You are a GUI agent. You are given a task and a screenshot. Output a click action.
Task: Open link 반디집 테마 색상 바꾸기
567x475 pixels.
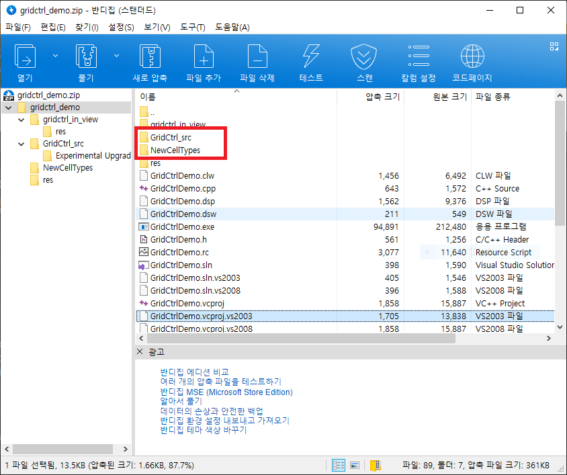[204, 430]
